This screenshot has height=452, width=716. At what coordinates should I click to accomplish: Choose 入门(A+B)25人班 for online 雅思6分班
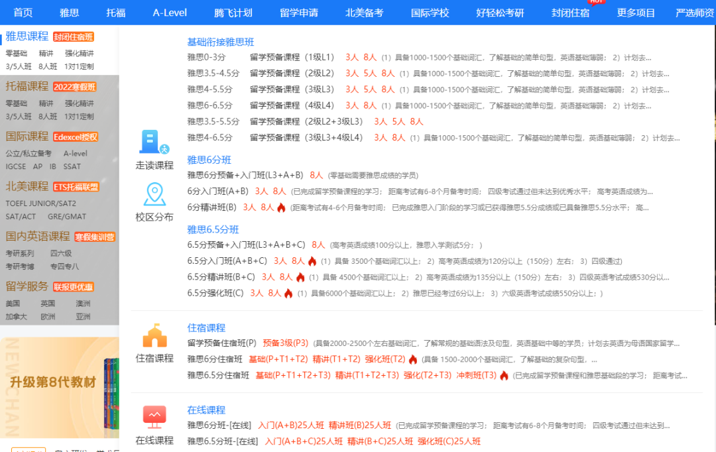[x=291, y=425]
